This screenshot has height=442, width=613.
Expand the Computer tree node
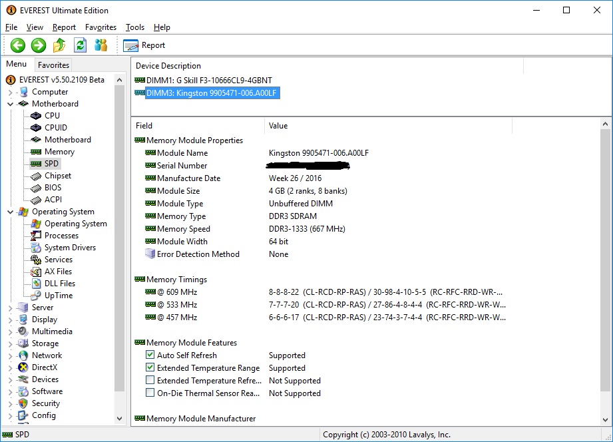pyautogui.click(x=11, y=92)
